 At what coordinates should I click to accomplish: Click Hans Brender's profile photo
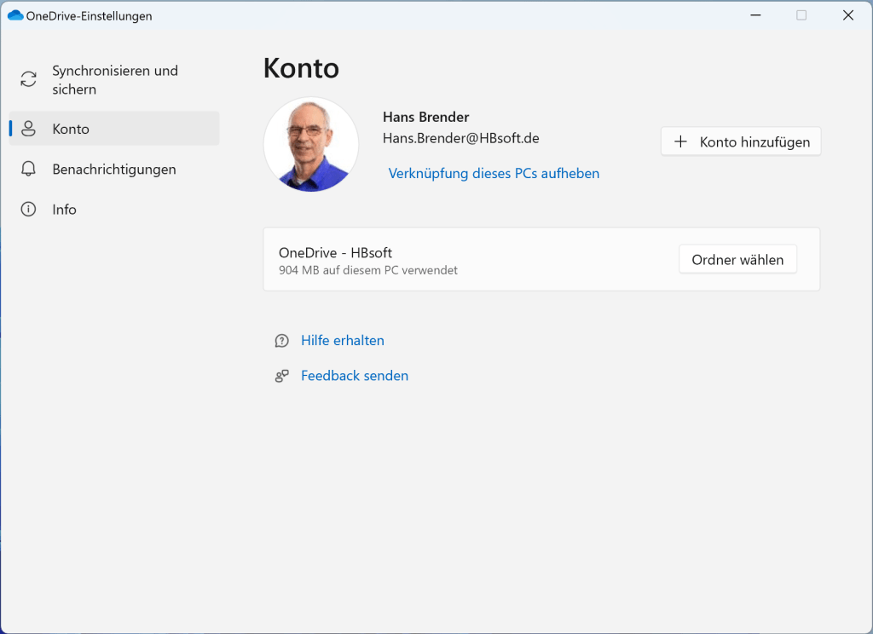point(310,144)
